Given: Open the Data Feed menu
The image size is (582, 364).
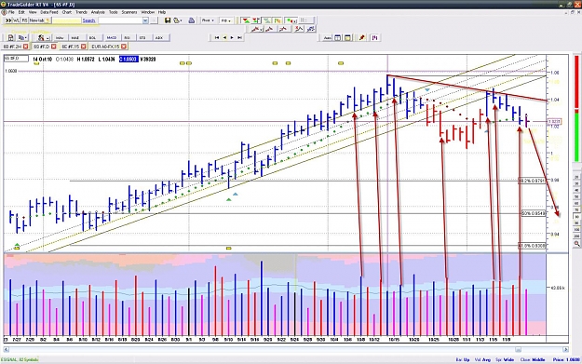Looking at the screenshot, I should (49, 12).
